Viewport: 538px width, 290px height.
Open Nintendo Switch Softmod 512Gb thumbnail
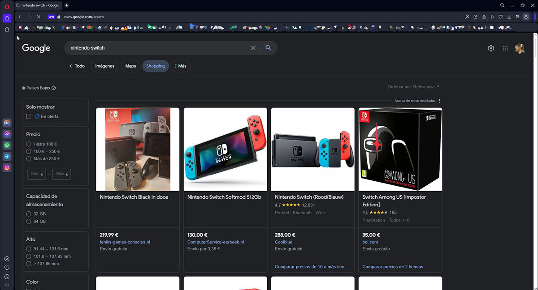[x=226, y=149]
